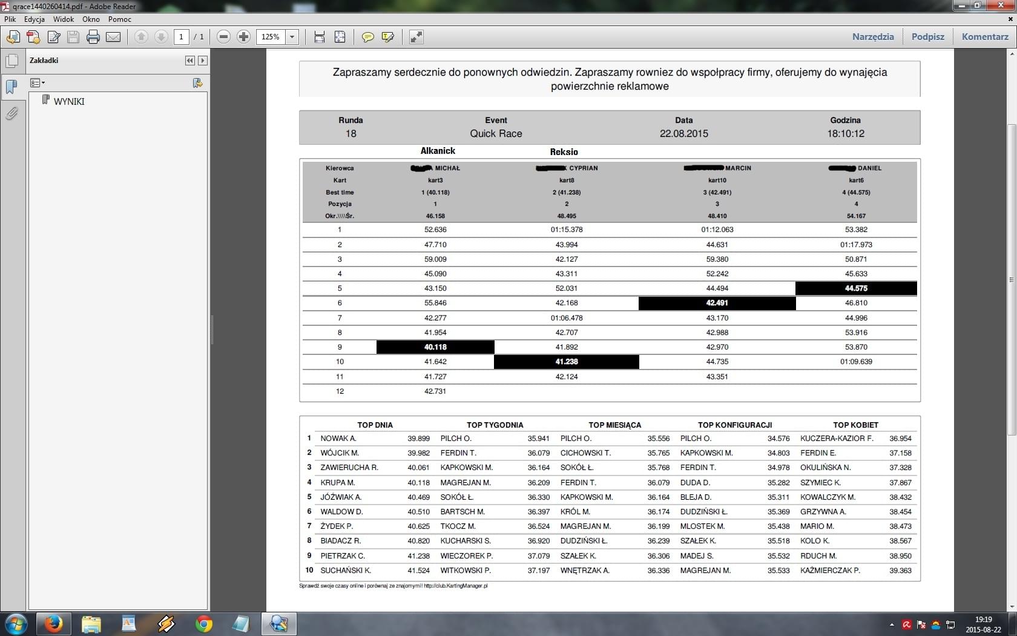This screenshot has width=1017, height=636.
Task: Click the Print file icon
Action: pos(93,38)
